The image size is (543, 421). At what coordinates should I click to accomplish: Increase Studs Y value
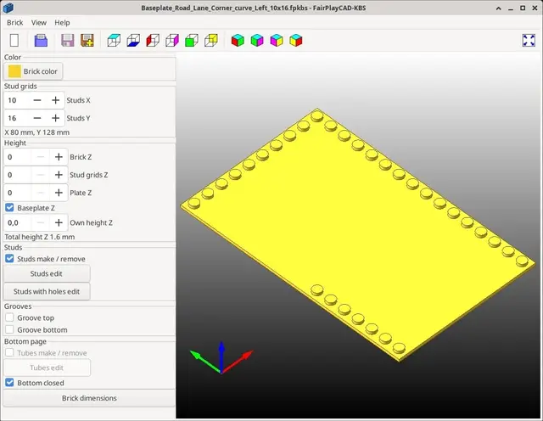point(55,118)
